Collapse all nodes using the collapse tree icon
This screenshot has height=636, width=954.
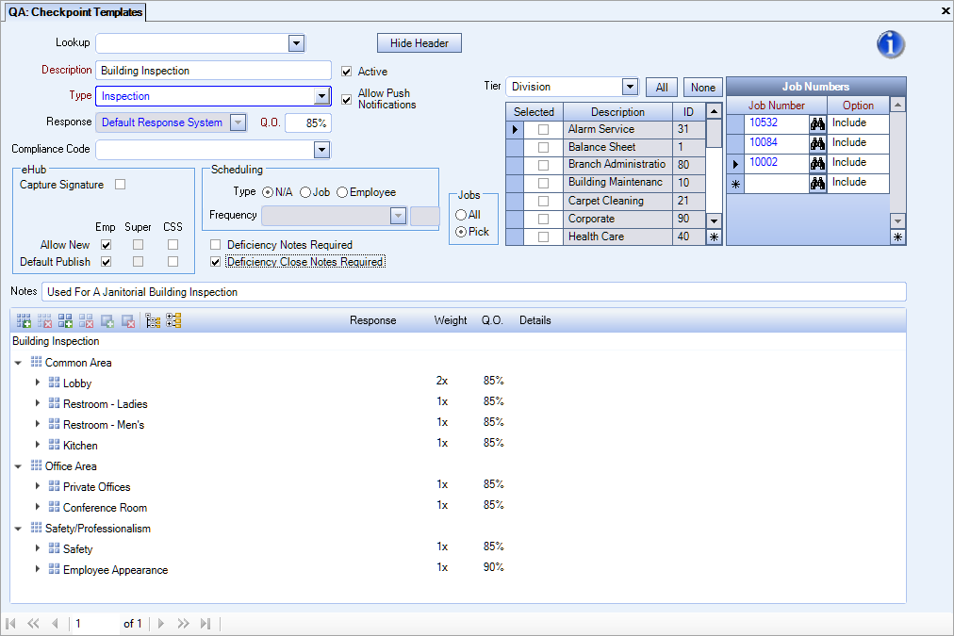point(153,320)
